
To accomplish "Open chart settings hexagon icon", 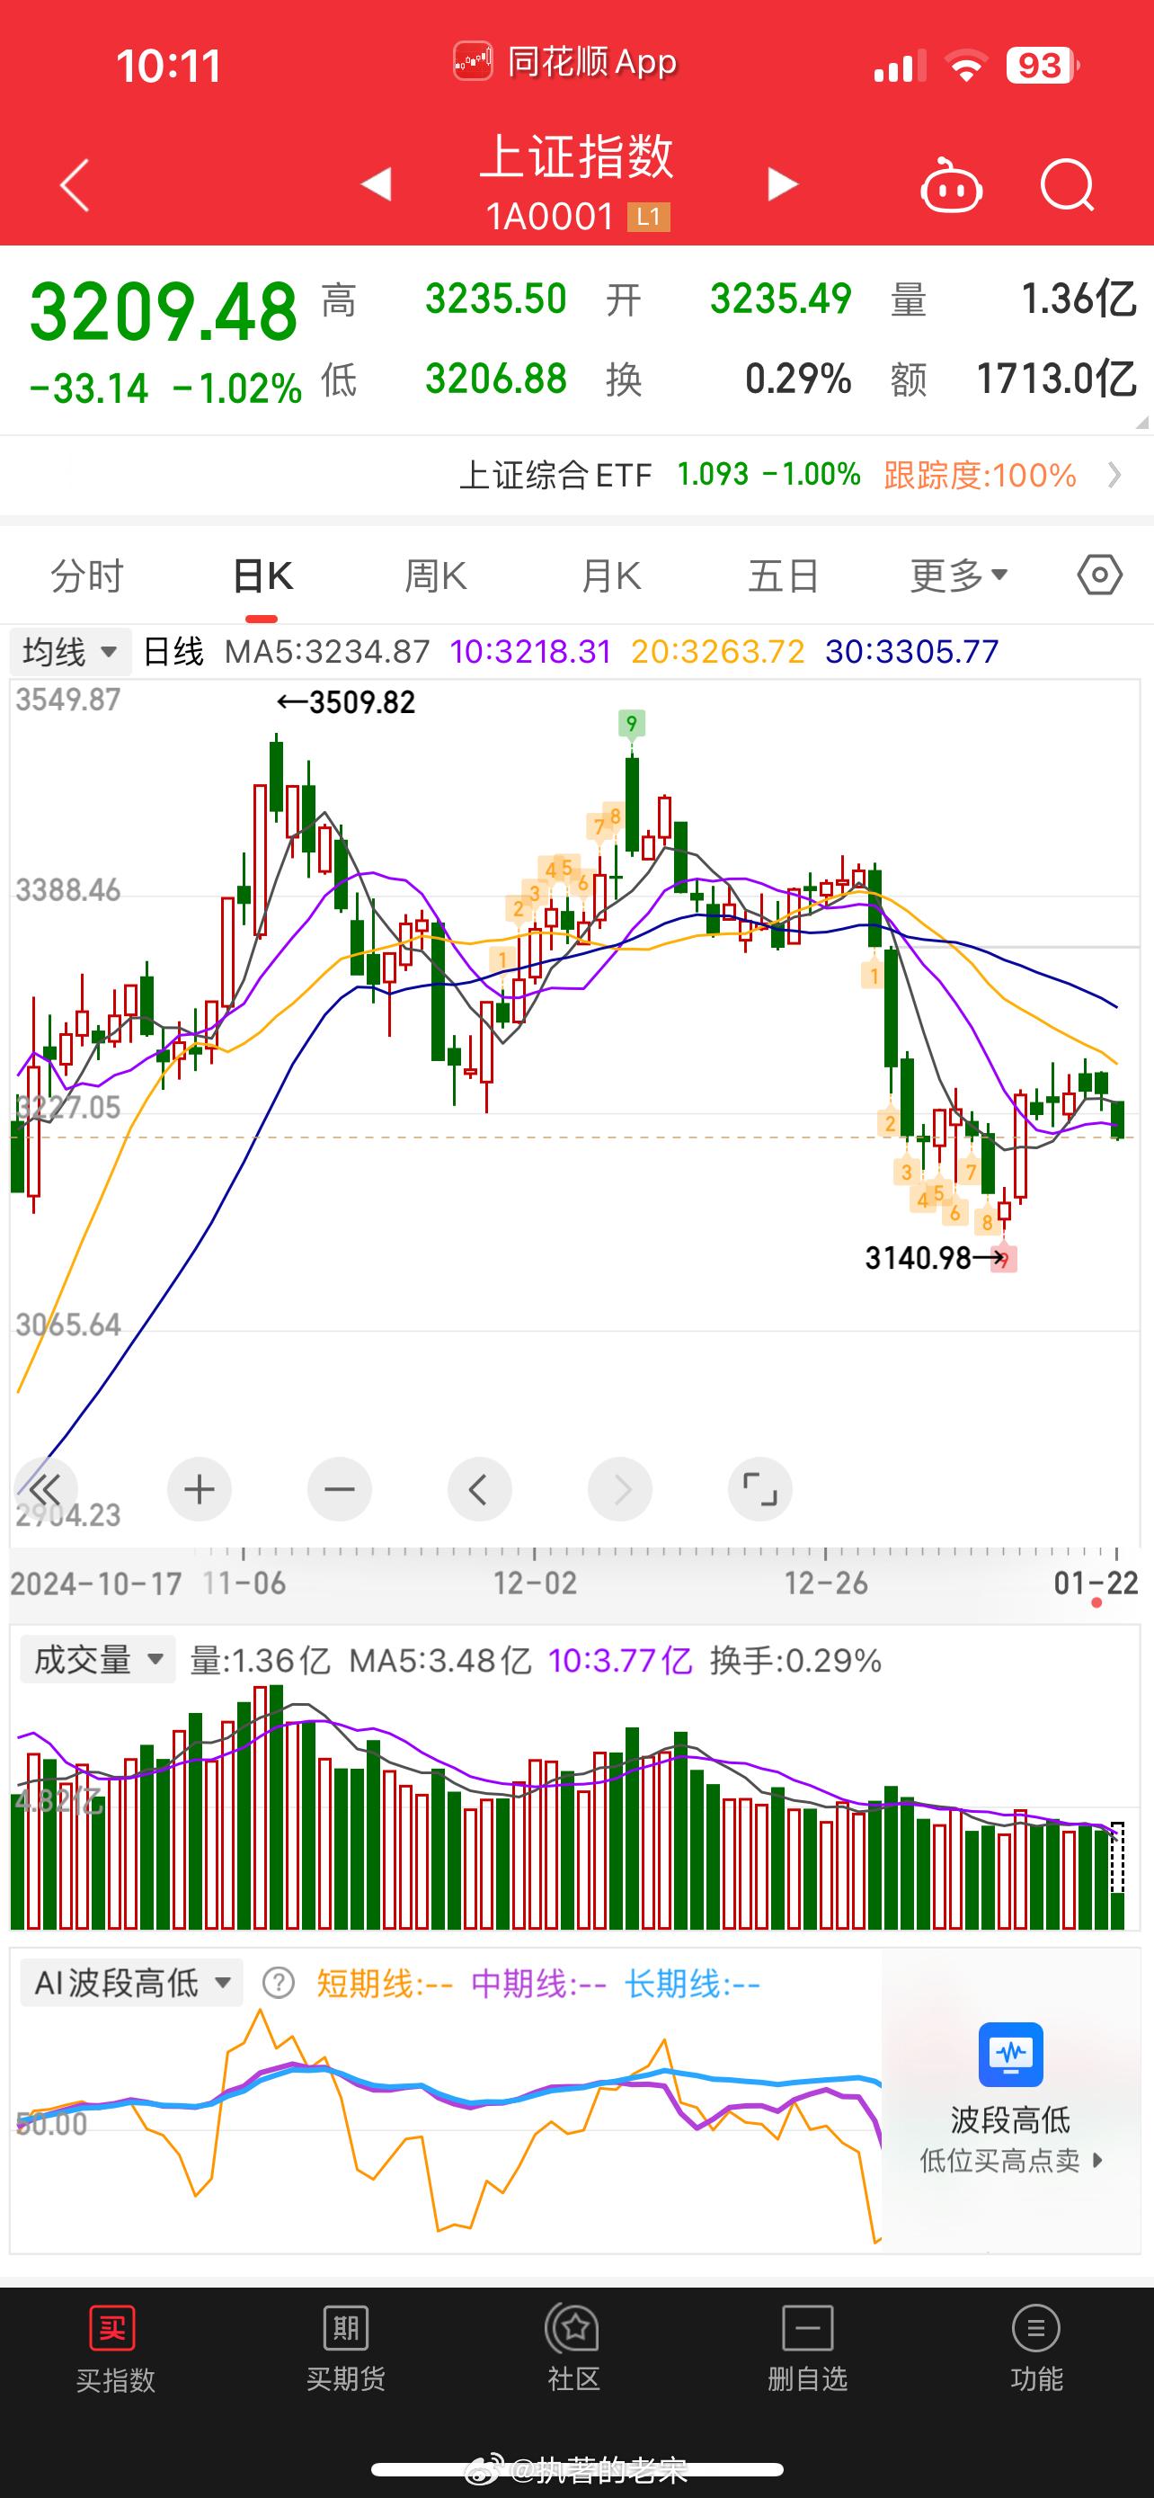I will [x=1100, y=576].
